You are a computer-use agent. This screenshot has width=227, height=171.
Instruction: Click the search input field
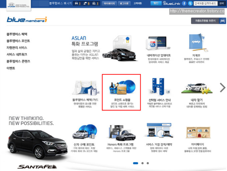[206, 3]
